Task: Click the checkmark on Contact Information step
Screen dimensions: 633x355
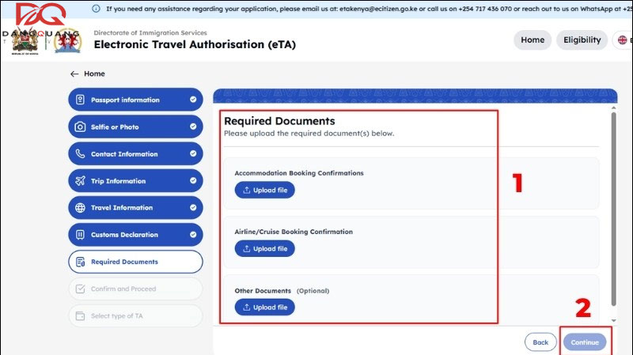Action: point(193,154)
